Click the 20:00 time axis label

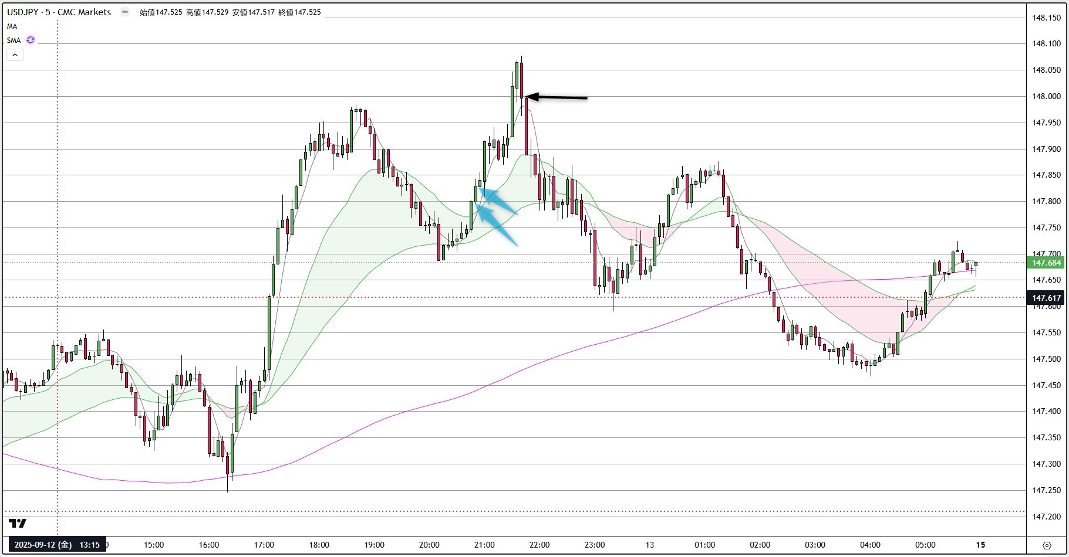point(429,545)
